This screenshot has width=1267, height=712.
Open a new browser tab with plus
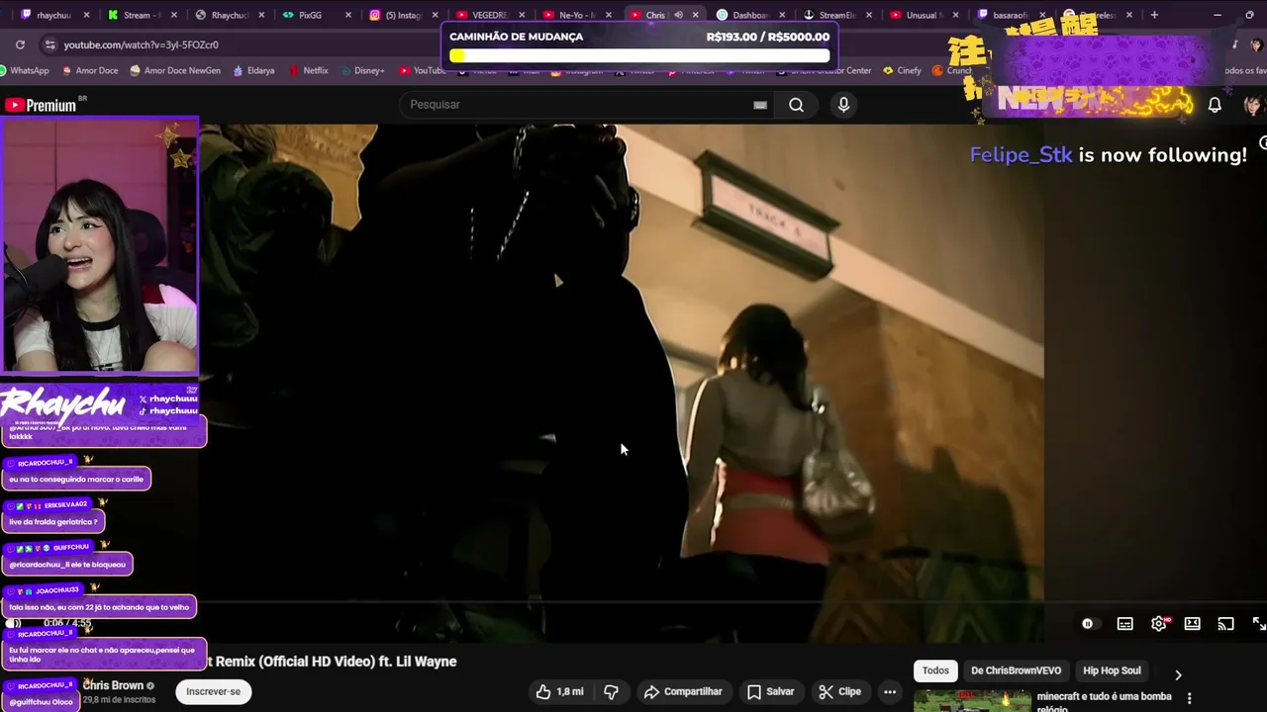pos(1154,15)
